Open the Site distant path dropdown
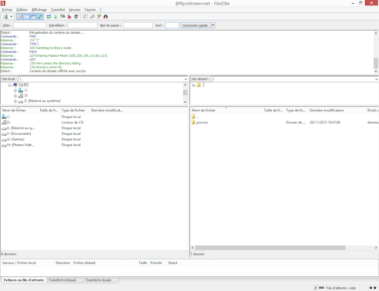Screen dimensions: 379x291 pyautogui.click(x=376, y=79)
